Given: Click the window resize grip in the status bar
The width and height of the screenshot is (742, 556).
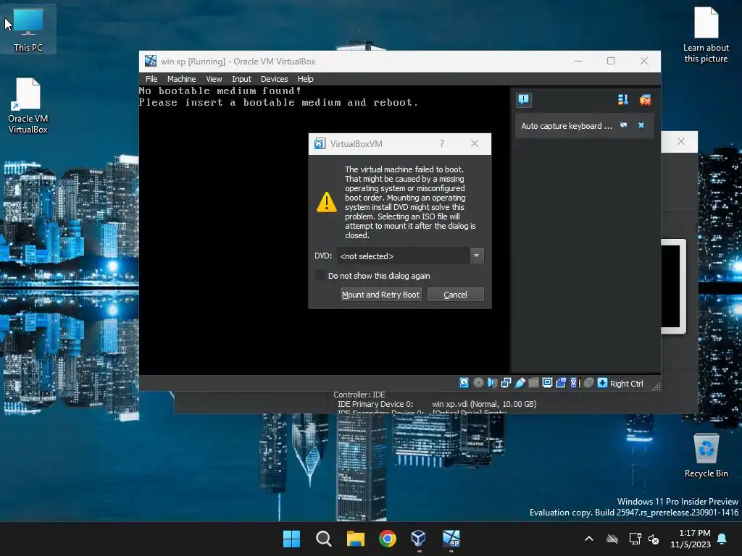Looking at the screenshot, I should [x=656, y=387].
